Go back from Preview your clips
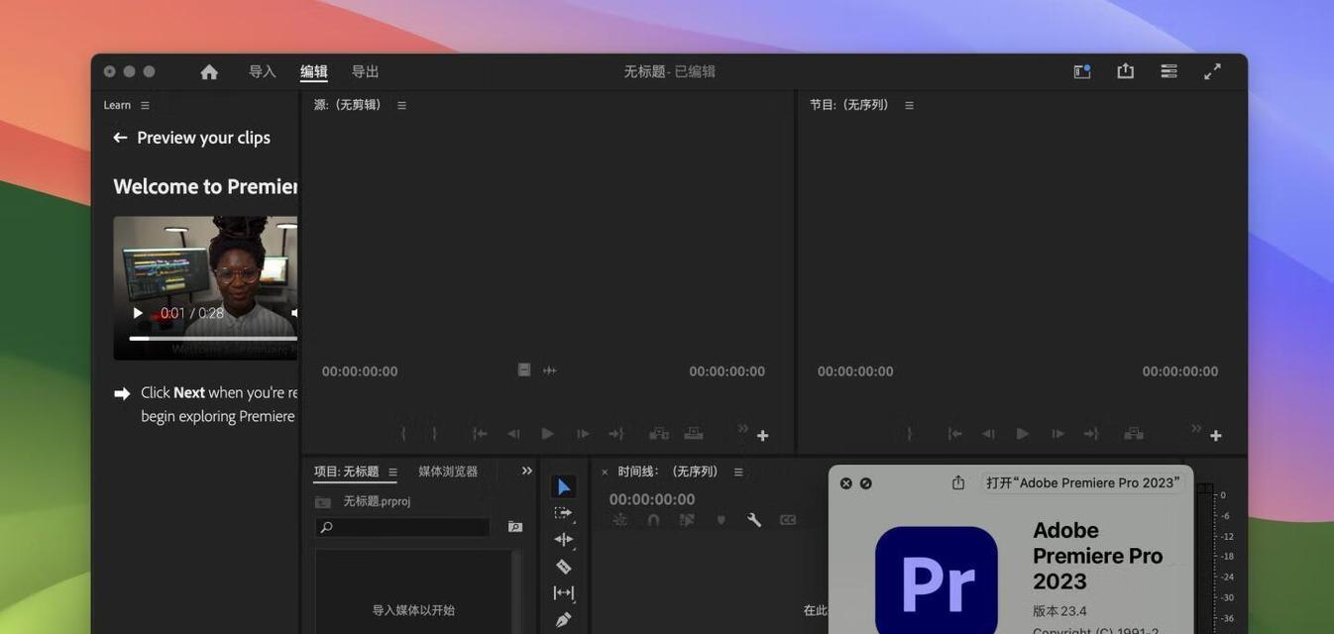Screen dimensions: 1334x634 pyautogui.click(x=120, y=138)
